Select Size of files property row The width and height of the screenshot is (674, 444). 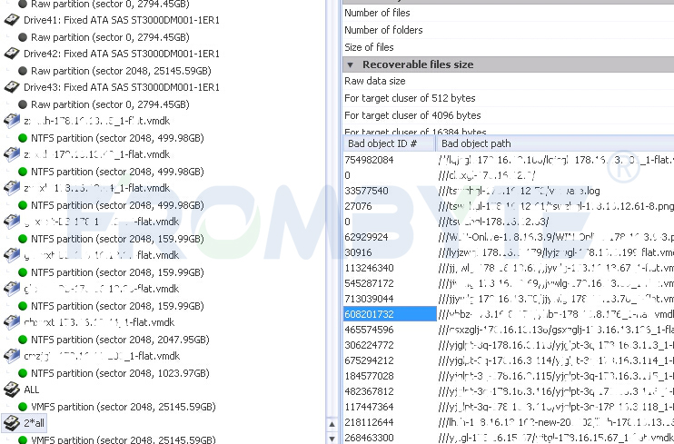point(508,47)
